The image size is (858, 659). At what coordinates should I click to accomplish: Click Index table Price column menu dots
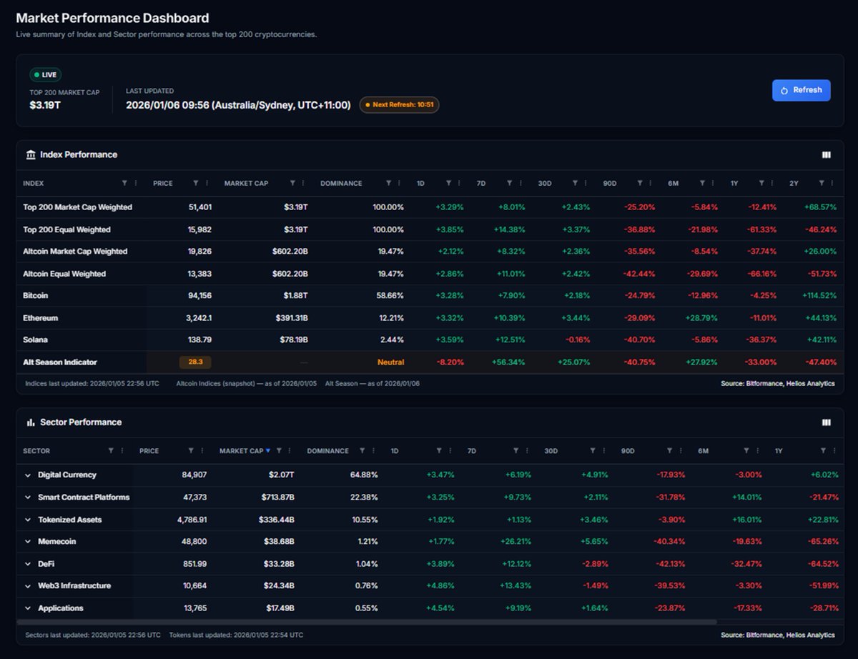point(207,184)
